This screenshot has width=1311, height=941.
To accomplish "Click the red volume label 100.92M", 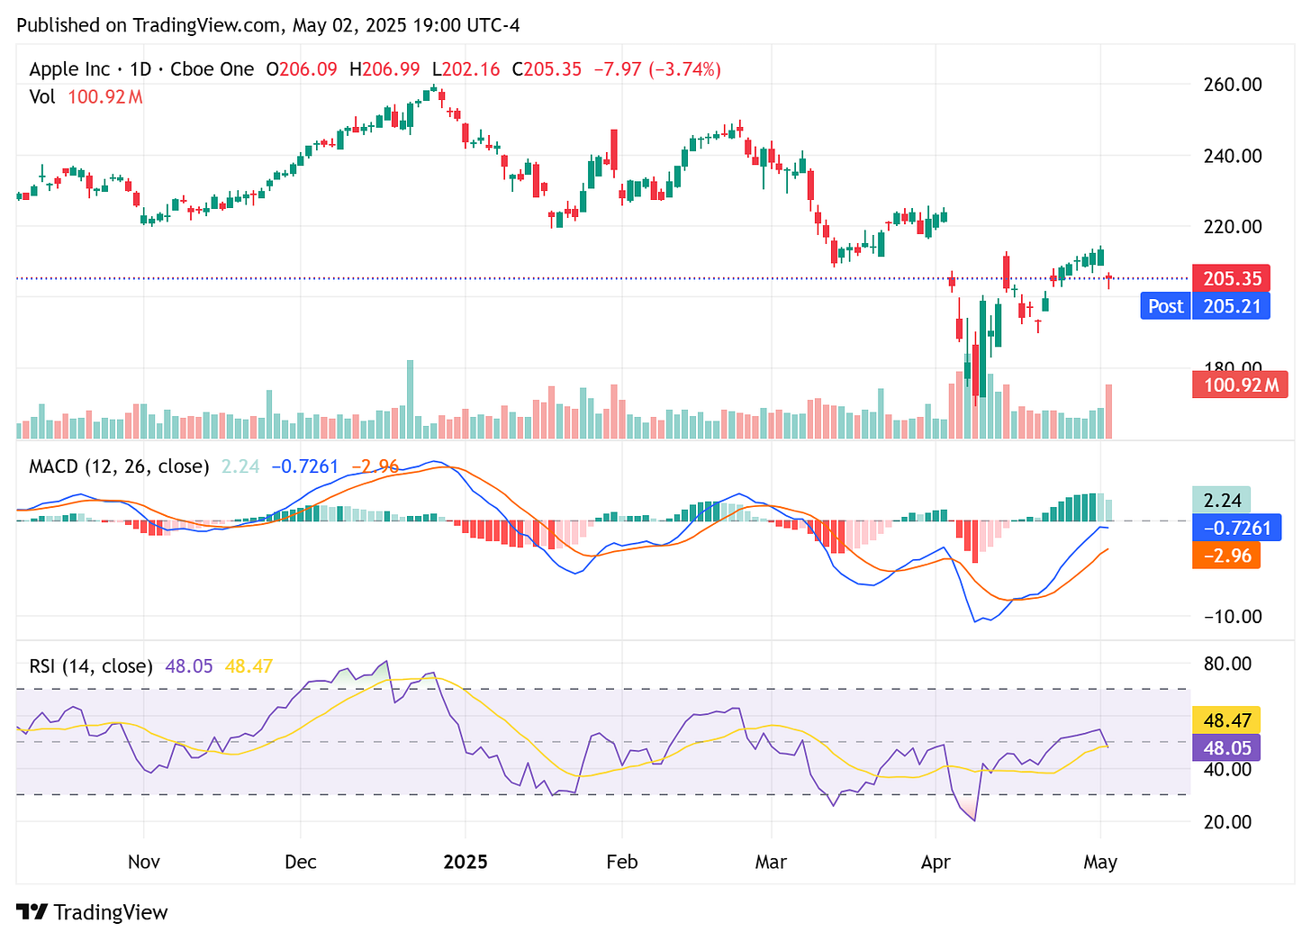I will (x=1240, y=385).
